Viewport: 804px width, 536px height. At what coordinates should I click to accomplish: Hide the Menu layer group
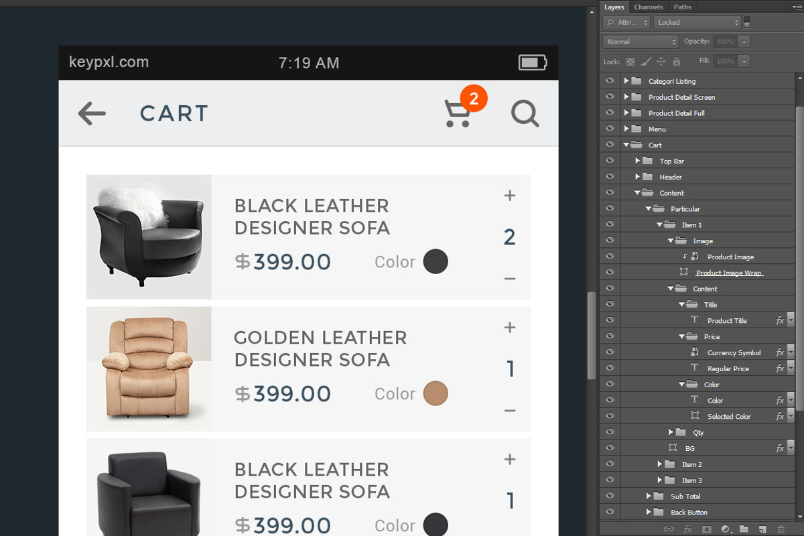coord(610,129)
